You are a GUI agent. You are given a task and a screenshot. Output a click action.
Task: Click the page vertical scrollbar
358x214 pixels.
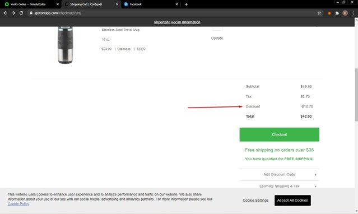pos(356,95)
